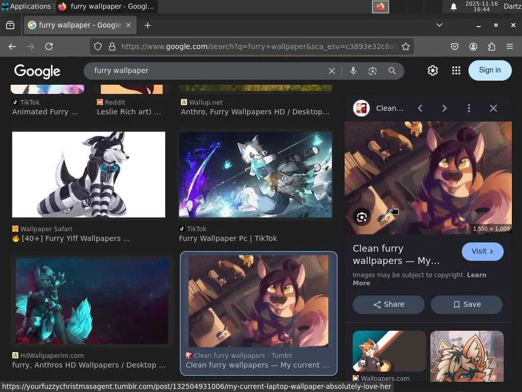Open the Clean source site avatar

click(x=361, y=108)
